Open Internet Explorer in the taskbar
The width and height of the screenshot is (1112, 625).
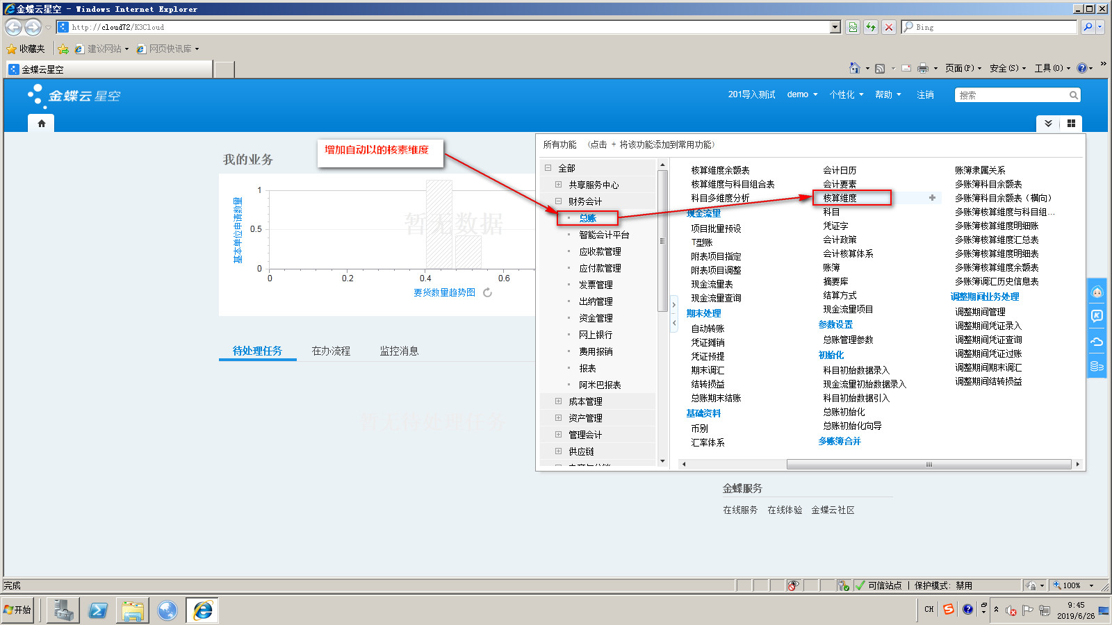click(x=203, y=610)
